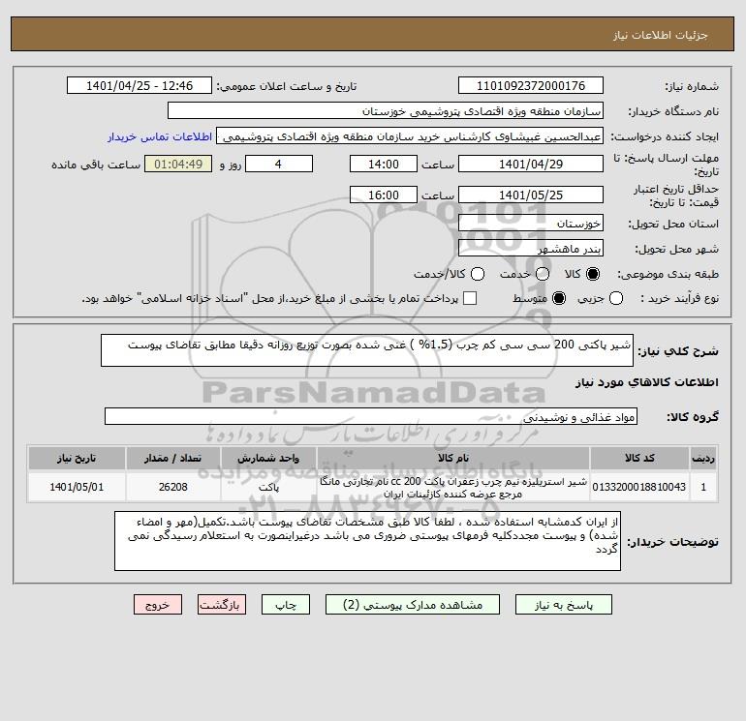Click the response deadline date 1401/04/29

pyautogui.click(x=531, y=164)
